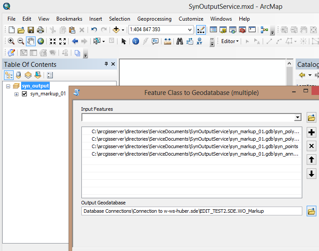Select the HTML Popup tool
319x251 pixels.
(x=155, y=41)
